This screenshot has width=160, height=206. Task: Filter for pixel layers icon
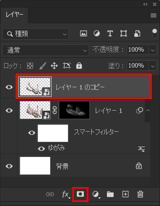pyautogui.click(x=84, y=33)
